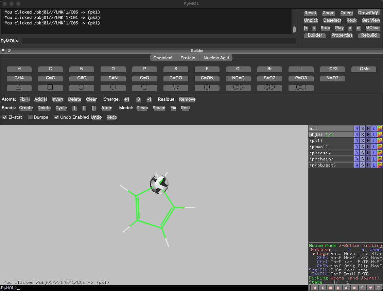
Task: Stop playback in bottom playback bar
Action: [330, 288]
